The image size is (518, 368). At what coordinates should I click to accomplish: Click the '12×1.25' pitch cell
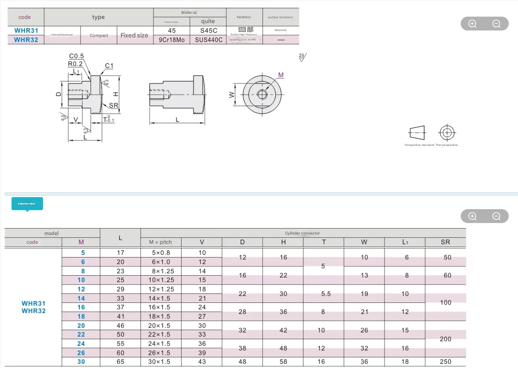pos(161,290)
